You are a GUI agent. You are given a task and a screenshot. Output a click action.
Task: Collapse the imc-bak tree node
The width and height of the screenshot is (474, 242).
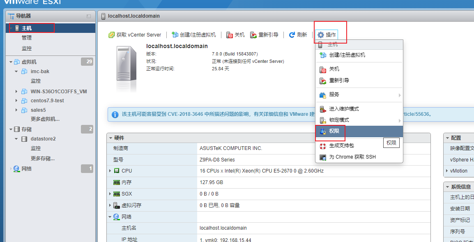pos(16,71)
